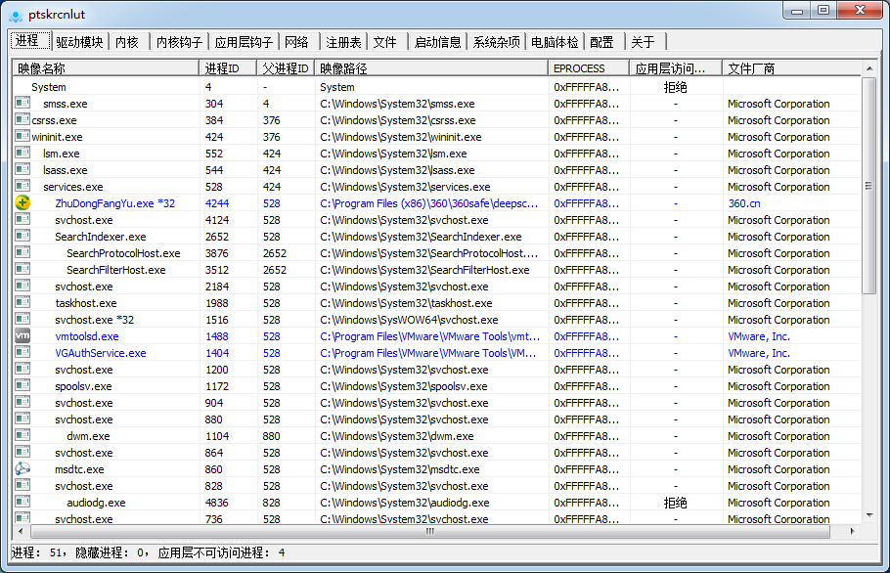This screenshot has height=573, width=890.
Task: Click the msdtc.exe process icon
Action: point(22,469)
